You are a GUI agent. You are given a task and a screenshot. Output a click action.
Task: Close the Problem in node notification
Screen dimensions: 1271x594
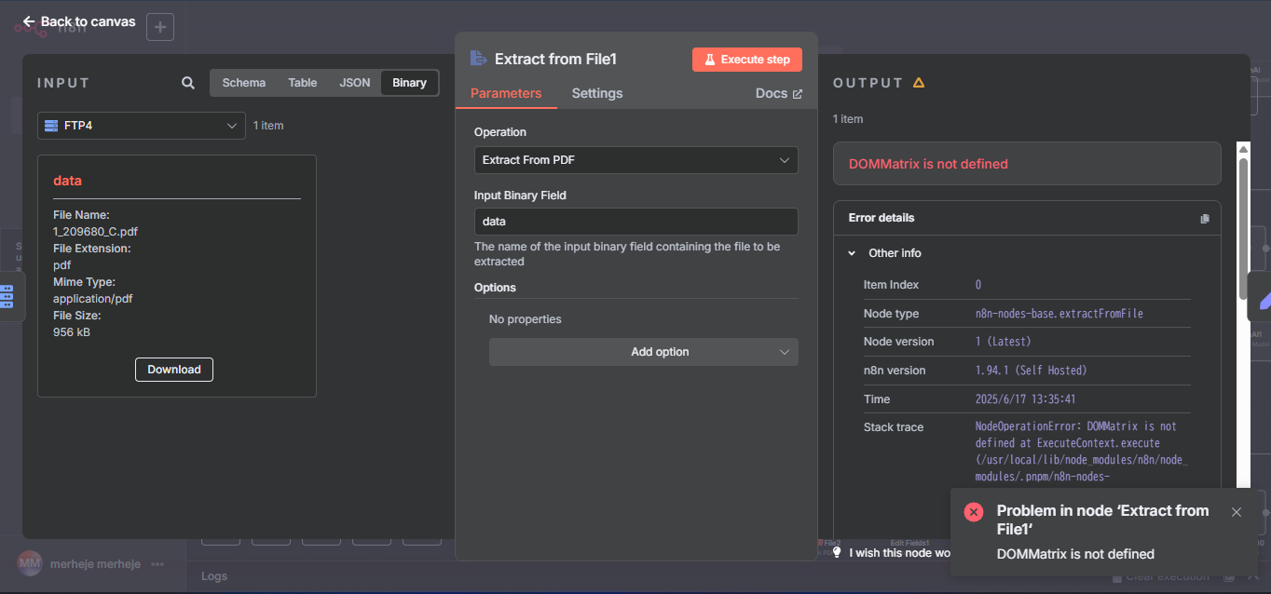(x=1237, y=512)
